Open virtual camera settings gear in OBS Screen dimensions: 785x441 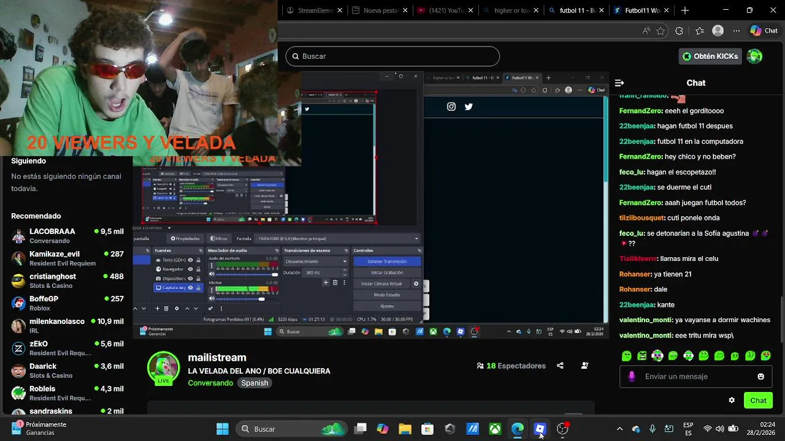tap(416, 284)
